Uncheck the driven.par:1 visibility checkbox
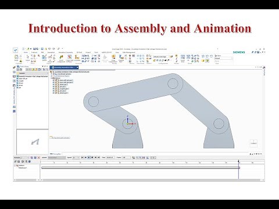Viewport: 279px width, 209px height. [53, 93]
